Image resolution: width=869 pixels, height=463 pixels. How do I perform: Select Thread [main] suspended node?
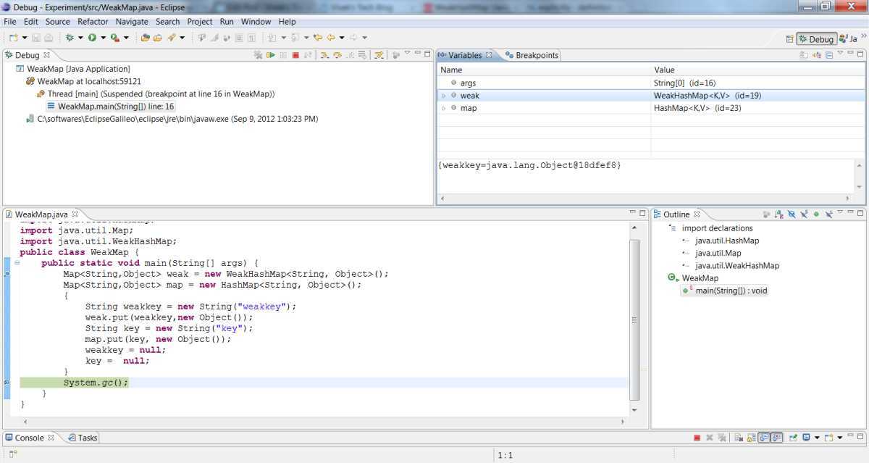click(x=155, y=94)
